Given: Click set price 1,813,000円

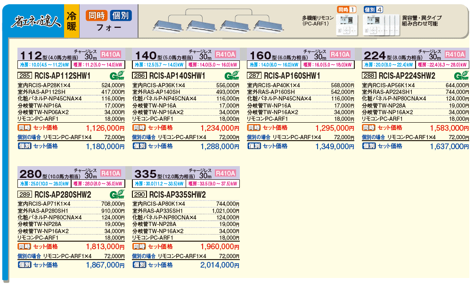Looking at the screenshot, I should pyautogui.click(x=105, y=247).
